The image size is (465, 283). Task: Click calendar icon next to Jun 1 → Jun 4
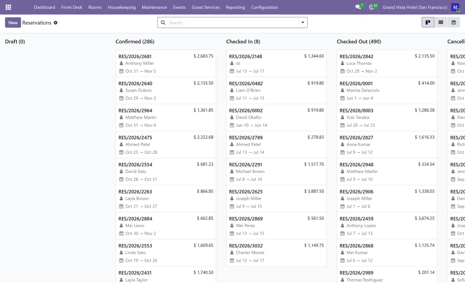click(x=342, y=98)
